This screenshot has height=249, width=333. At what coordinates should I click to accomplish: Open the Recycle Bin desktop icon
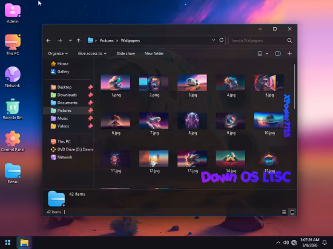pos(13,109)
